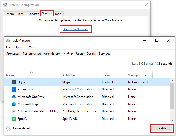Maximize the Task Manager window
The height and width of the screenshot is (136, 176).
157,40
